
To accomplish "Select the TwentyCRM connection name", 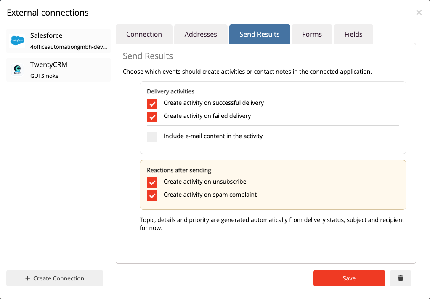I will pos(49,64).
